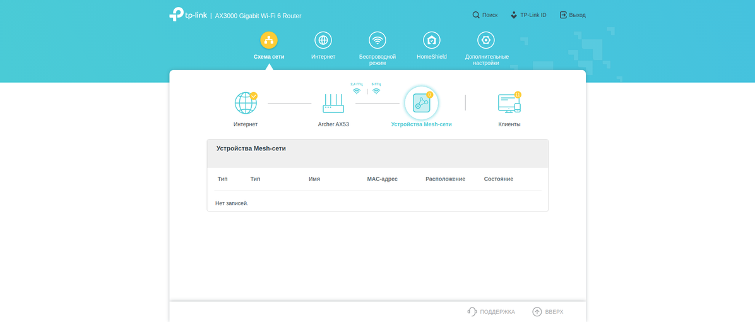Open the HomeShield icon
The height and width of the screenshot is (322, 755).
(432, 40)
